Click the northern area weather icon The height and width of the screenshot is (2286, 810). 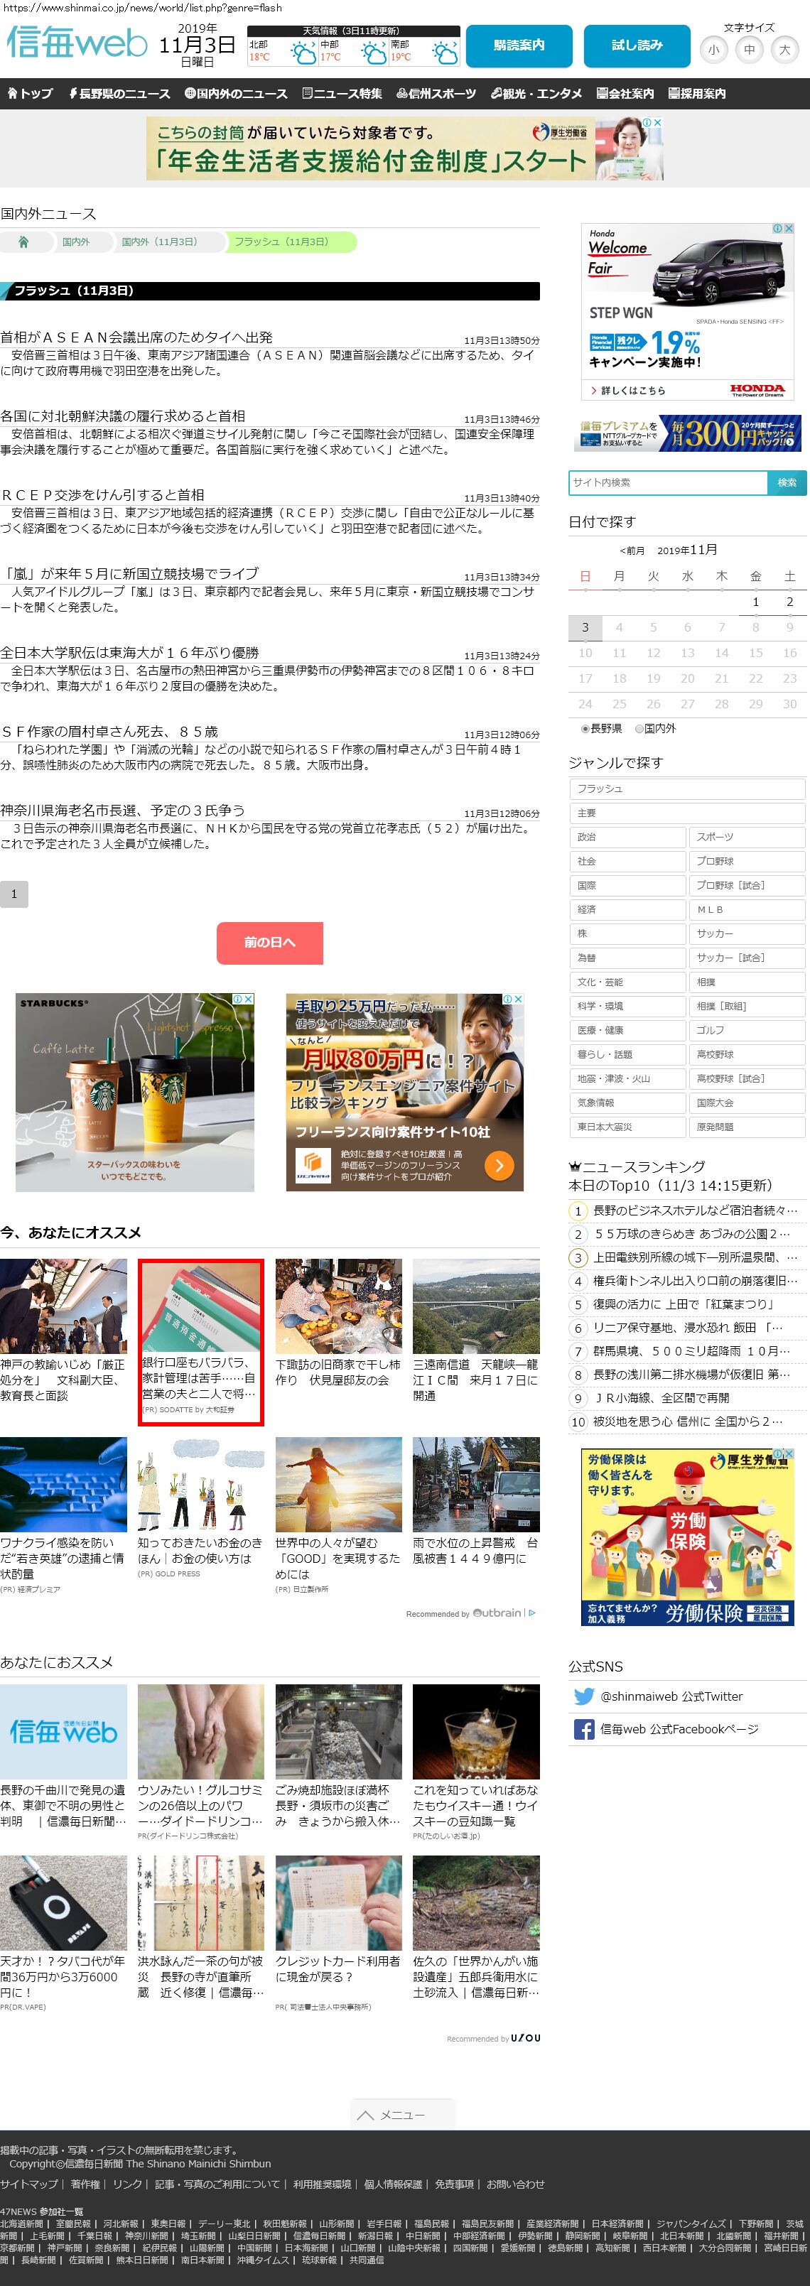pyautogui.click(x=303, y=55)
